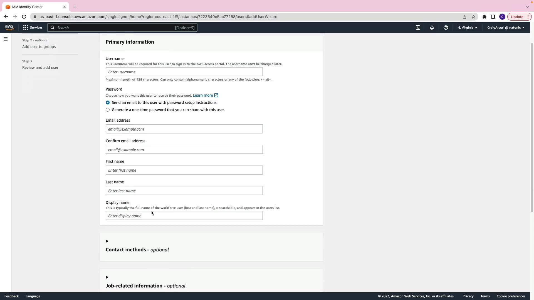This screenshot has width=534, height=300.
Task: Bookmark page with star icon
Action: pyautogui.click(x=473, y=17)
